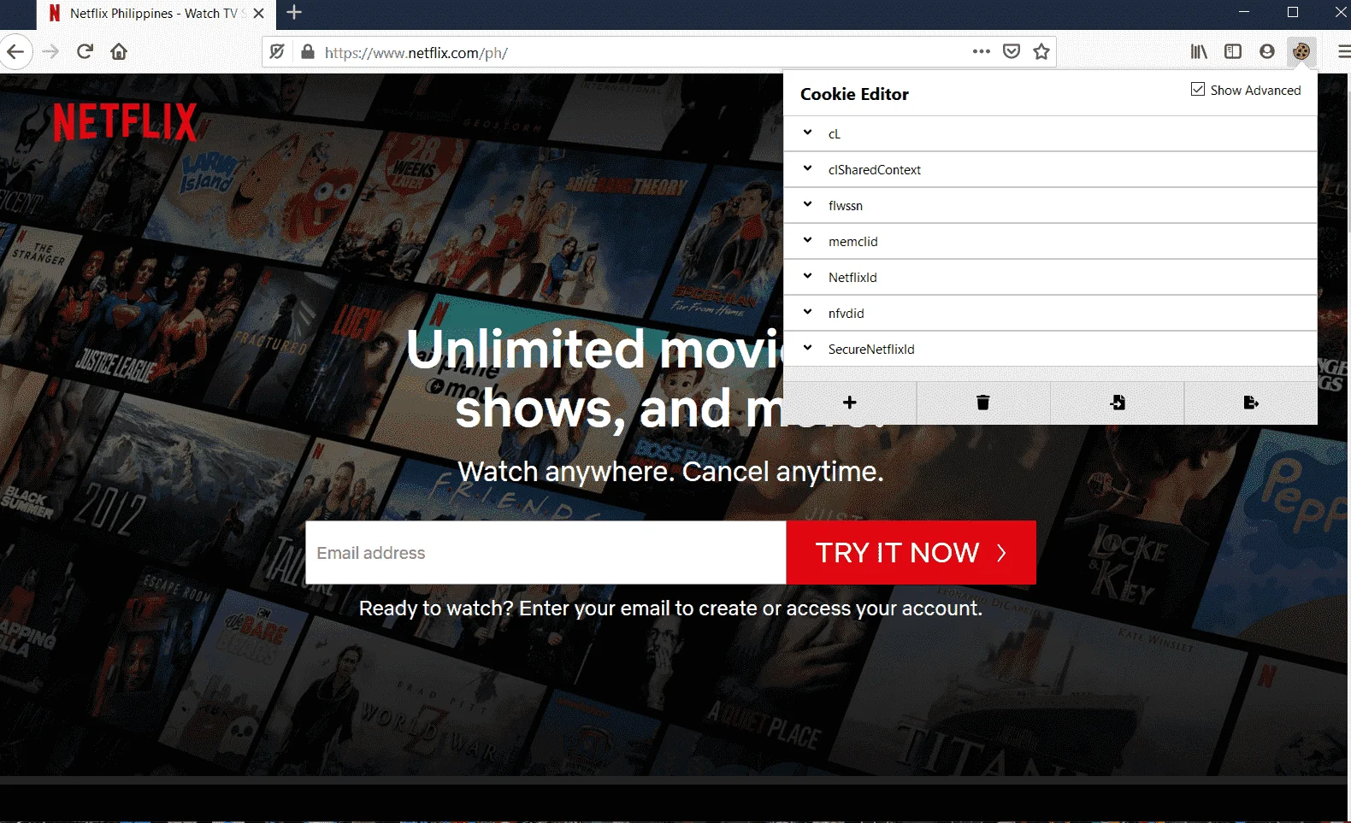Click the nfvdid cookie name
Viewport: 1351px width, 823px height.
pos(847,314)
